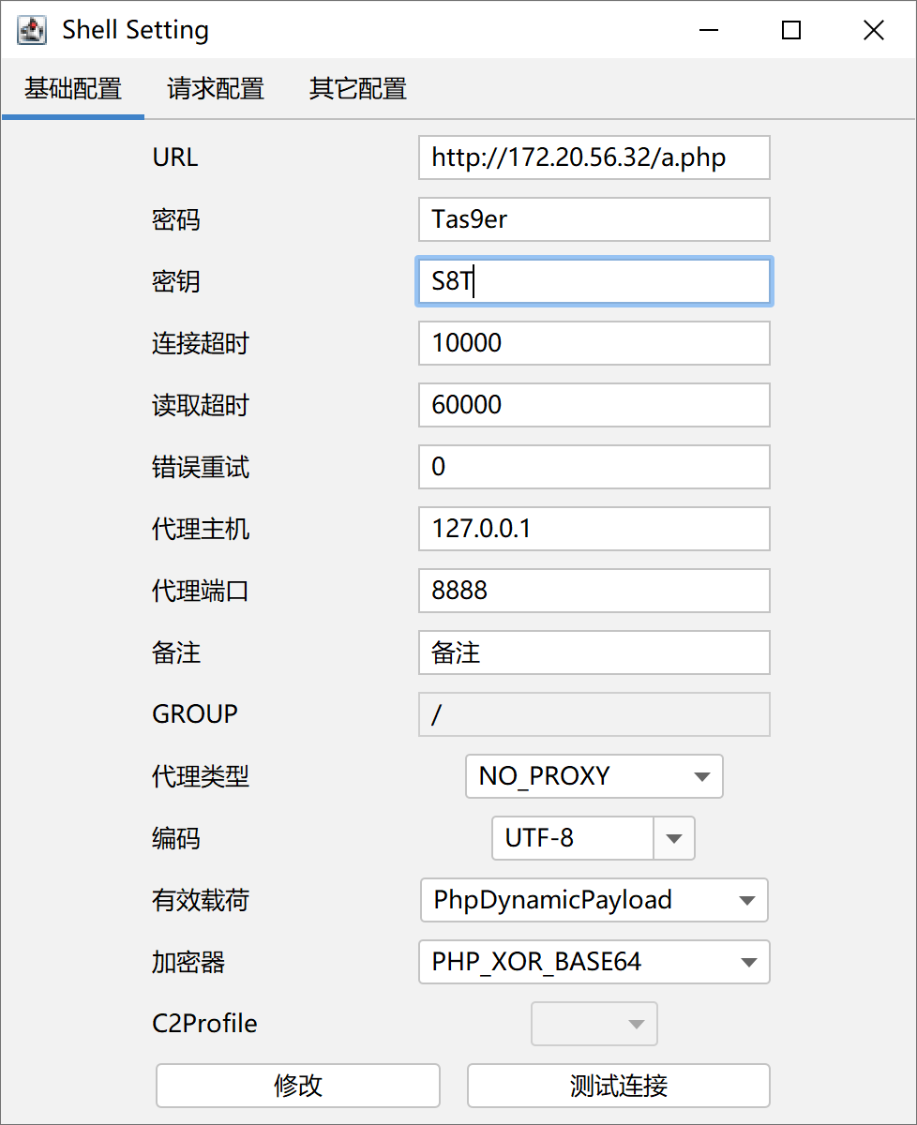This screenshot has width=917, height=1125.
Task: Click into the 密钥 text field
Action: (x=594, y=281)
